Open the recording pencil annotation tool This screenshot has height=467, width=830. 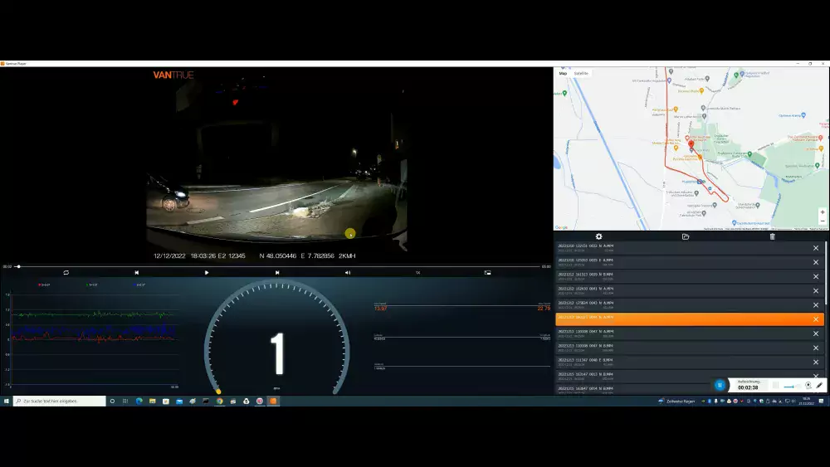(x=819, y=386)
